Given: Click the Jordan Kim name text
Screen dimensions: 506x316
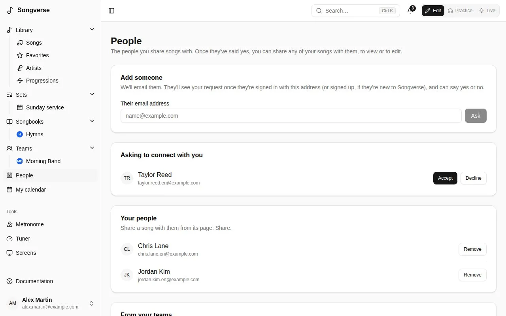Looking at the screenshot, I should pos(154,271).
